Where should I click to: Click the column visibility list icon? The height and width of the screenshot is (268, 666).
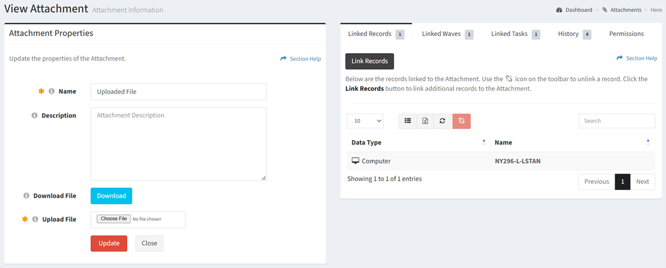[408, 121]
